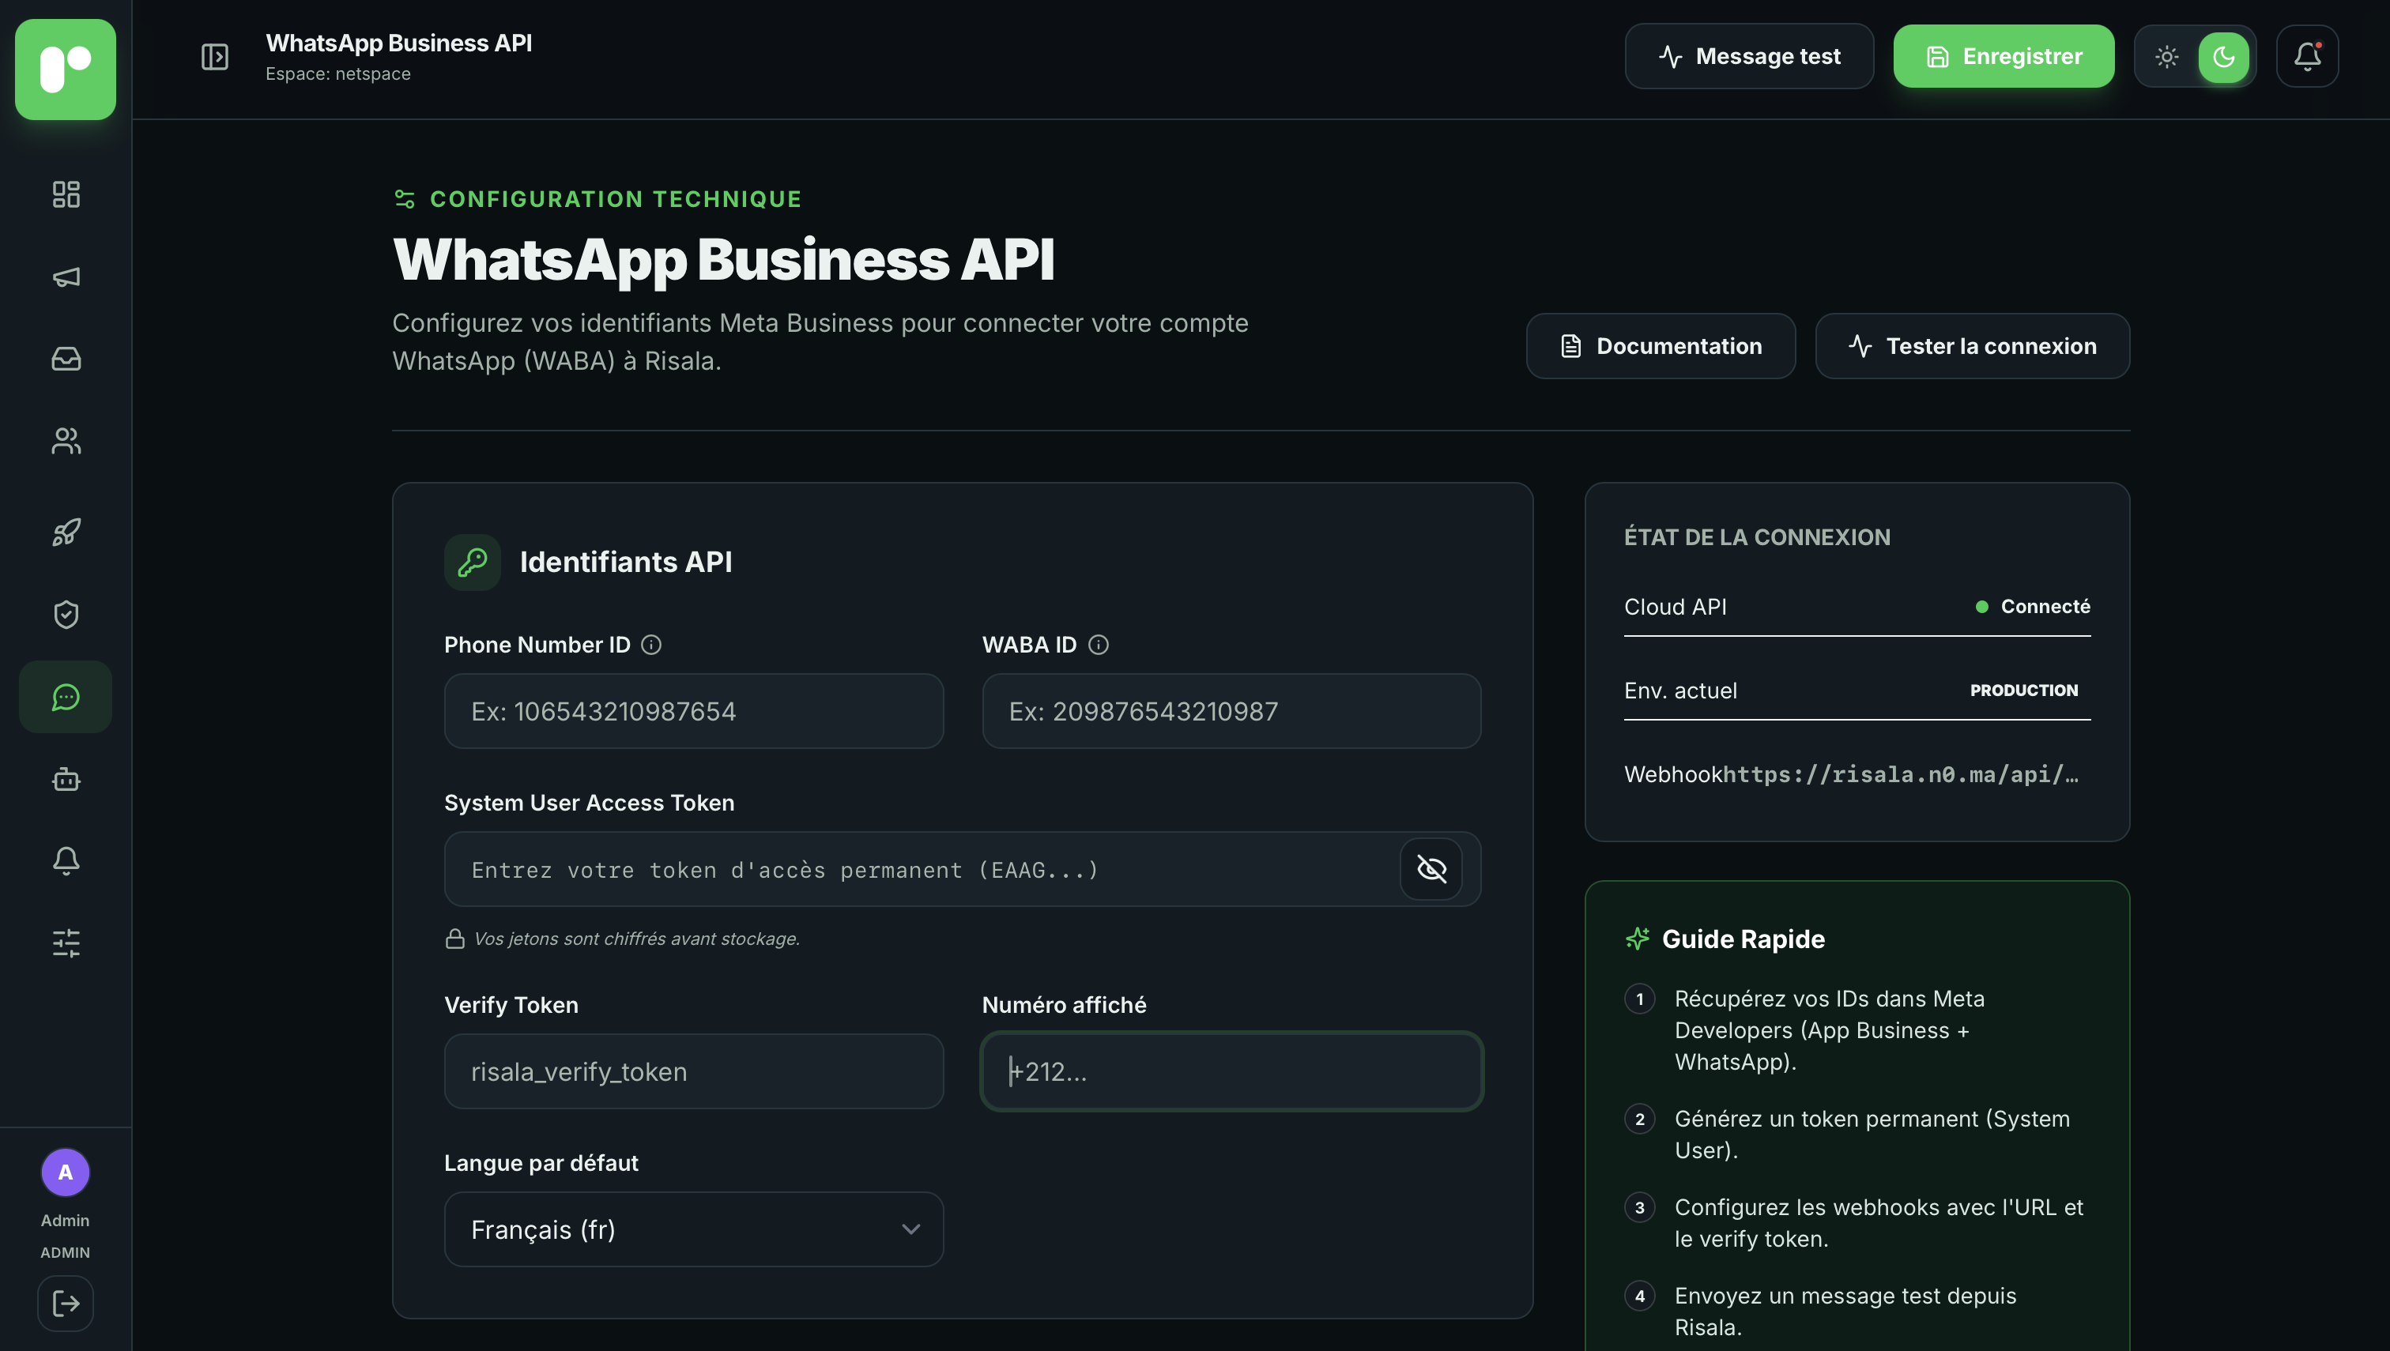
Task: Focus the Verify Token input field
Action: (694, 1071)
